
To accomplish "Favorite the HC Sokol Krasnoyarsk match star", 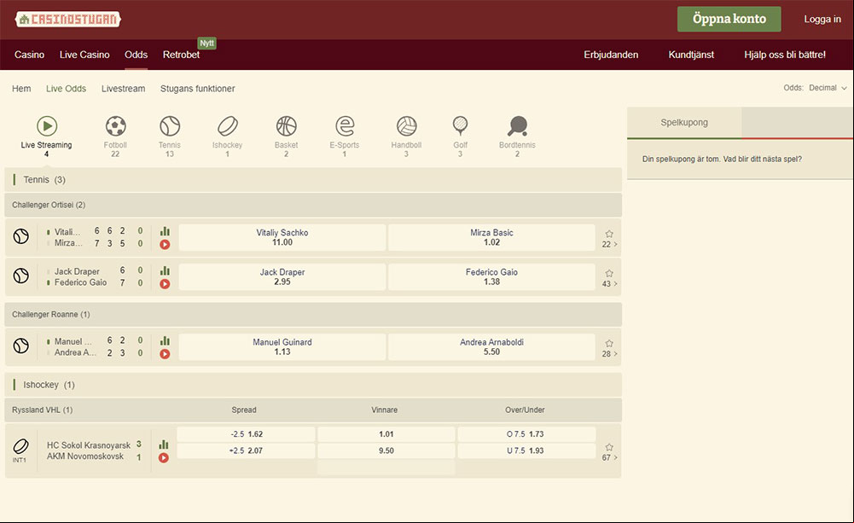I will point(609,447).
